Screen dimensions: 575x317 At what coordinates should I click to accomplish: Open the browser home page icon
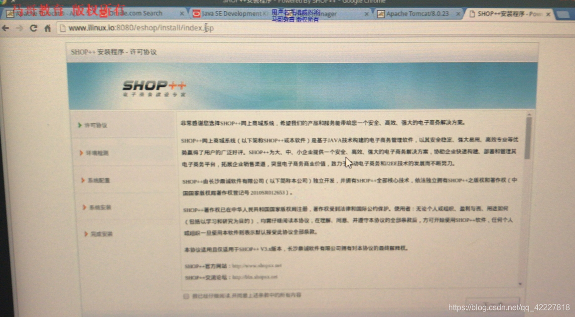(x=48, y=28)
